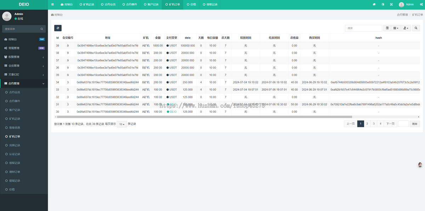Viewport: 425px width, 211px height.
Task: Toggle the hamburger sidebar menu icon
Action: 53,5
